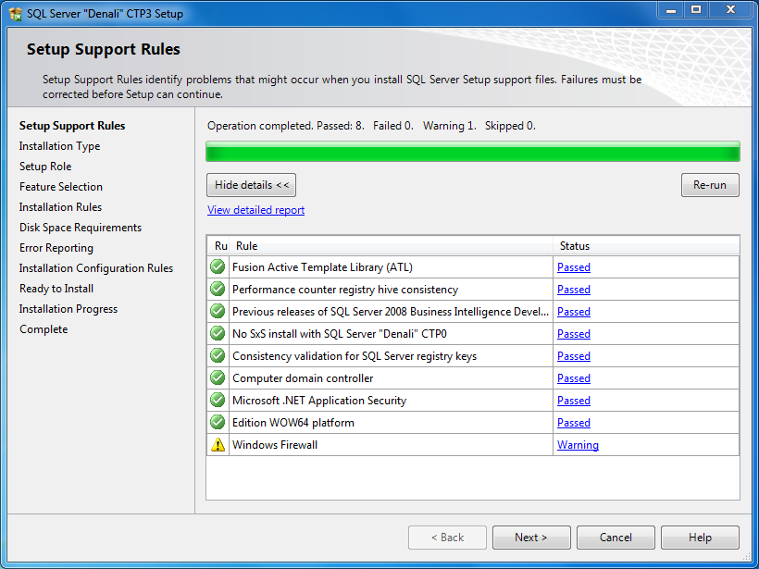Open Passed status for Fusion Active Template Library

click(x=574, y=267)
